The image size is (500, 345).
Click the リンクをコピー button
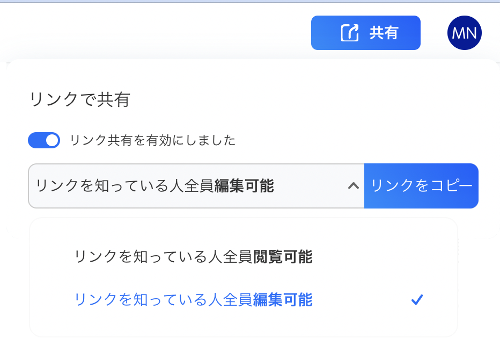[x=421, y=186]
